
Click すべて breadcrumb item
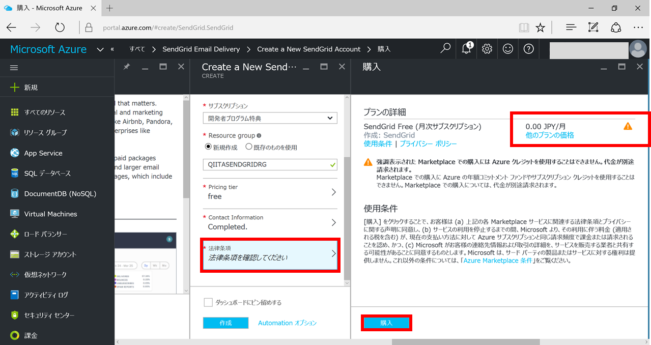click(137, 49)
